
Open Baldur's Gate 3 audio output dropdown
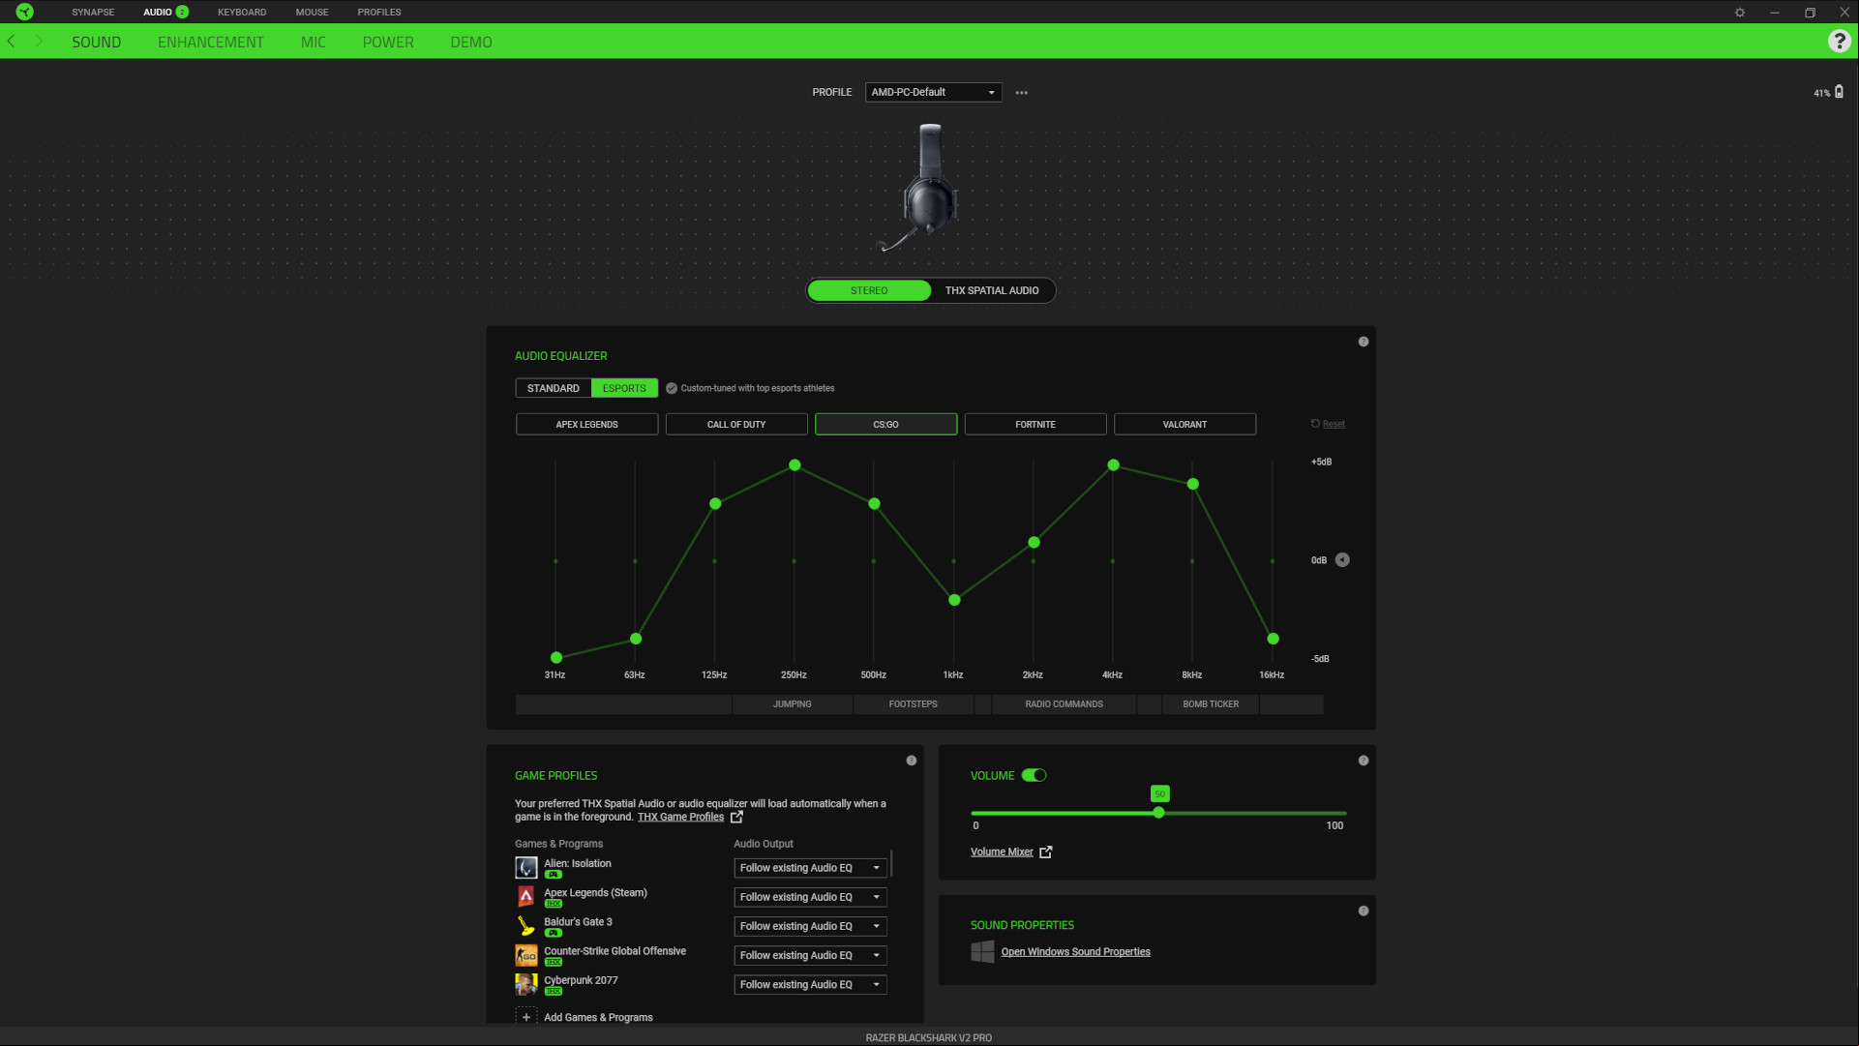pos(810,926)
